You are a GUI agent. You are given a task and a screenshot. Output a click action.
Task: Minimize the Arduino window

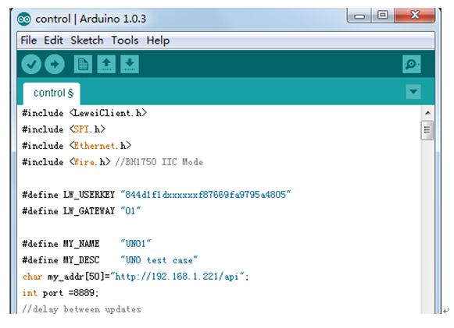(x=359, y=16)
